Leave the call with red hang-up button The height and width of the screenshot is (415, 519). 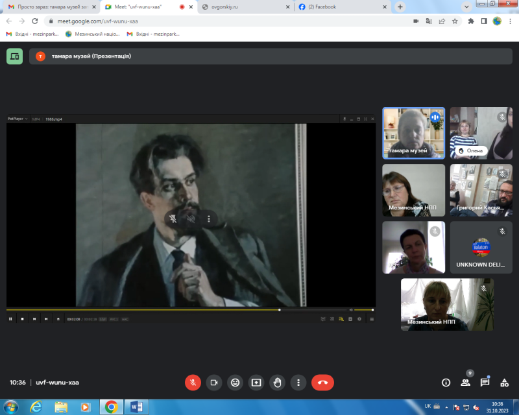322,383
